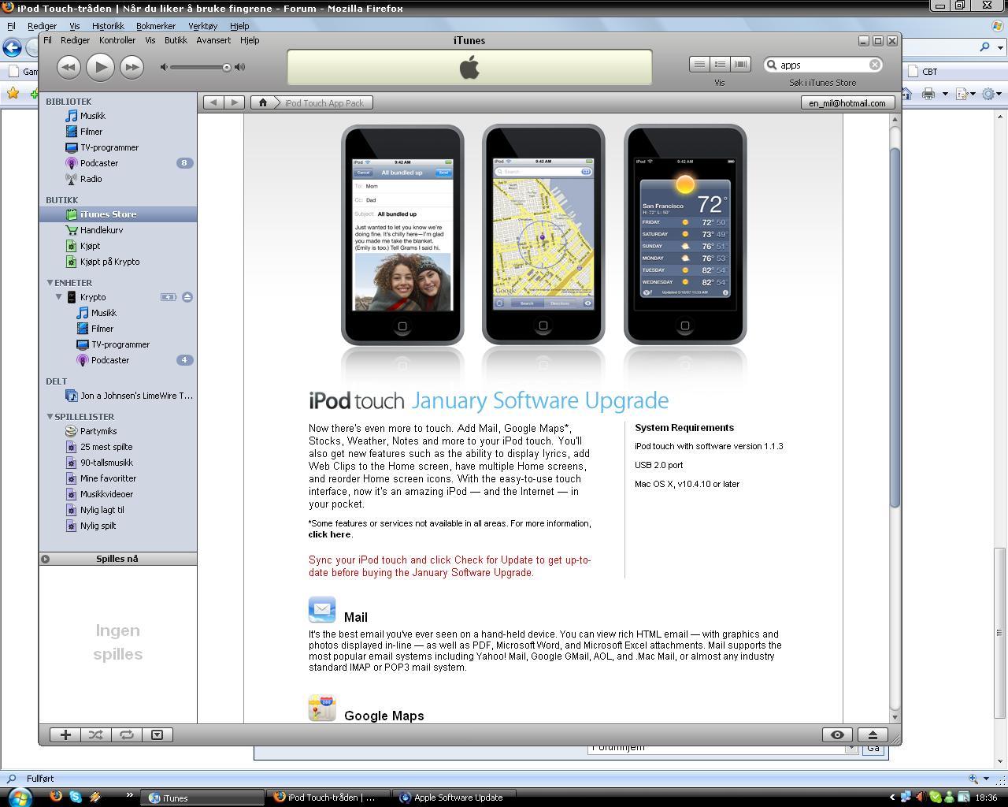Image resolution: width=1008 pixels, height=807 pixels.
Task: Collapse the ENHETER section
Action: (x=50, y=282)
